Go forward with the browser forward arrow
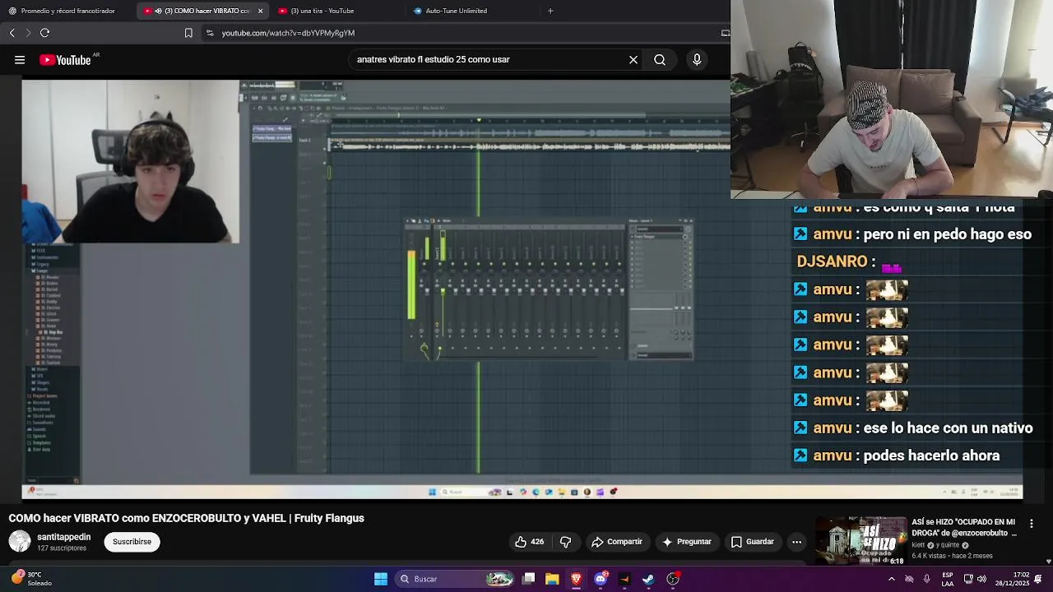The height and width of the screenshot is (592, 1053). point(28,33)
